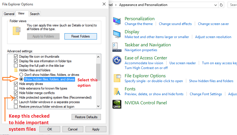The image size is (237, 135).
Task: Check Restore previous folder windows at logon
Action: pos(16,107)
